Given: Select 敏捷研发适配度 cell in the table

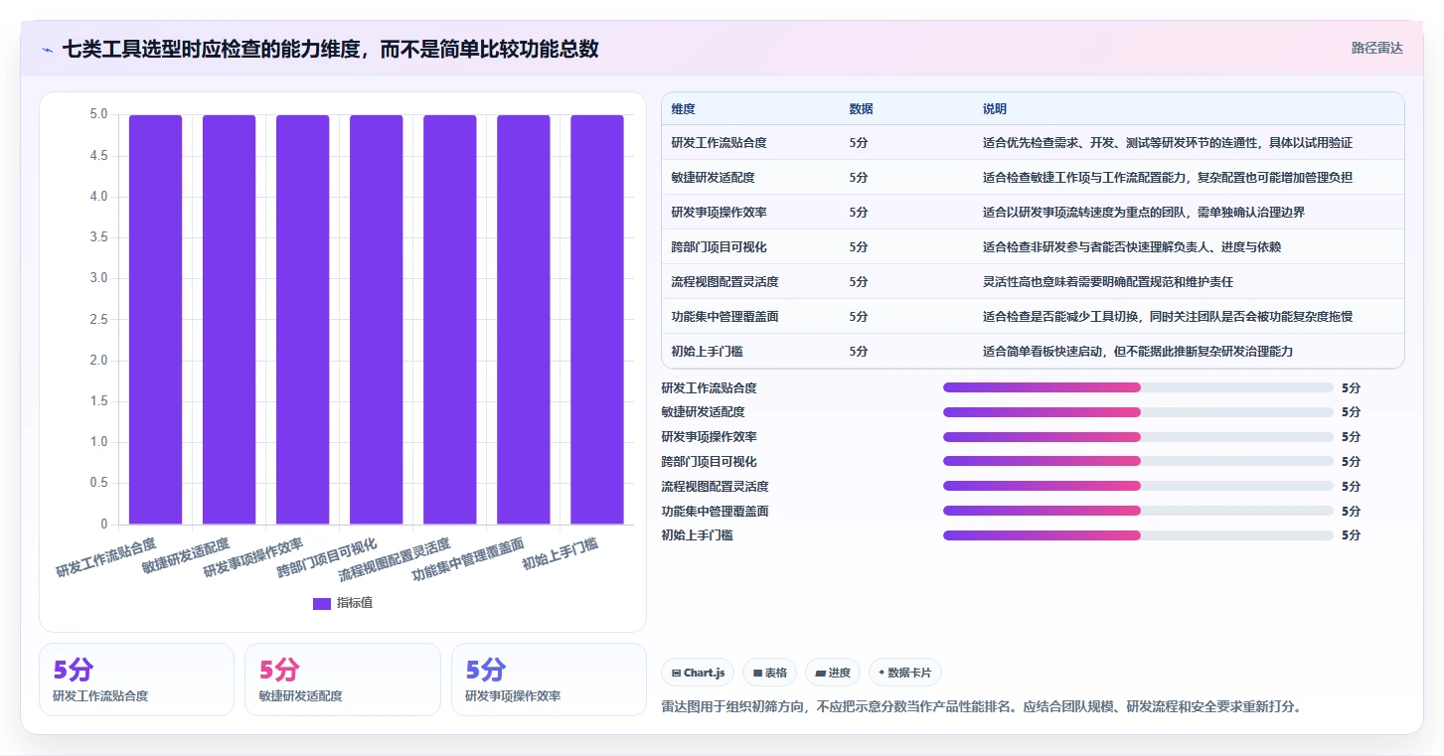Looking at the screenshot, I should tap(713, 178).
